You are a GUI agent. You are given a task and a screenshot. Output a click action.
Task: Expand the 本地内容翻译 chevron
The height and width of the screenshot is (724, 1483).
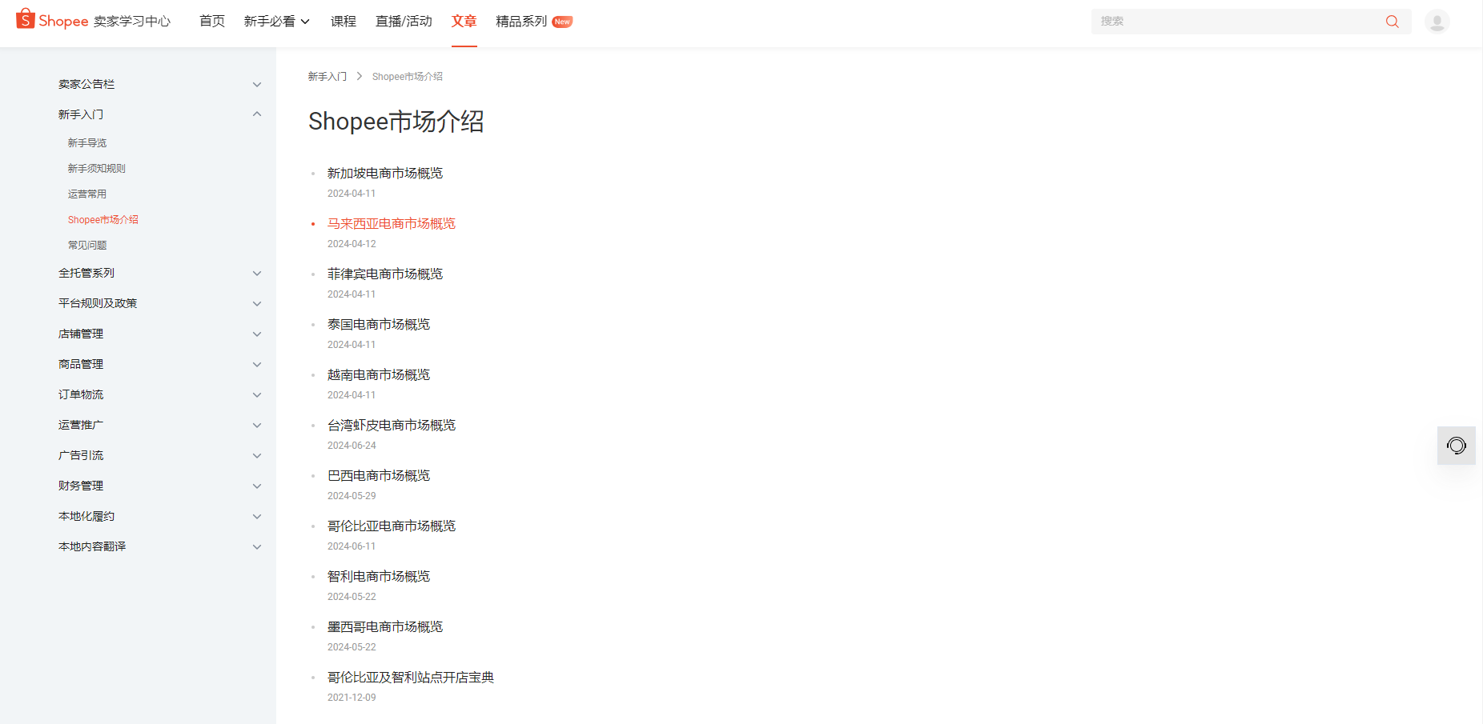257,546
